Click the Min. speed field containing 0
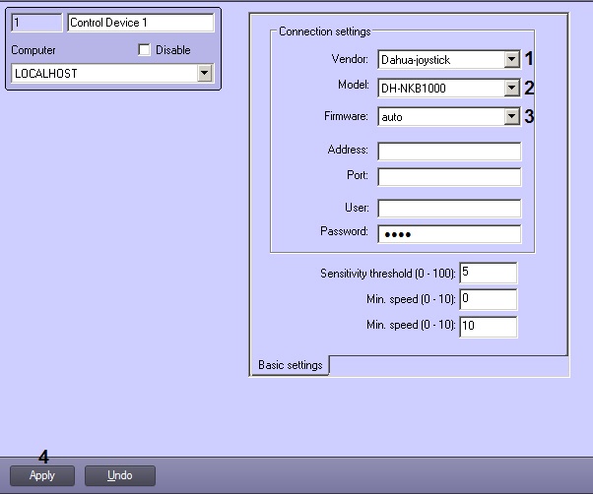The width and height of the screenshot is (593, 494). coord(487,299)
